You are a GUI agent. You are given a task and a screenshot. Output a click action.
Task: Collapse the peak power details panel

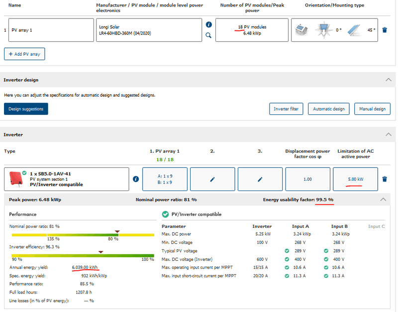point(383,199)
